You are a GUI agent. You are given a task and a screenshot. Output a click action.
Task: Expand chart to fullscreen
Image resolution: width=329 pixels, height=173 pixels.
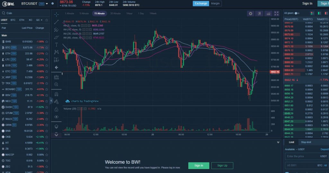[277, 14]
